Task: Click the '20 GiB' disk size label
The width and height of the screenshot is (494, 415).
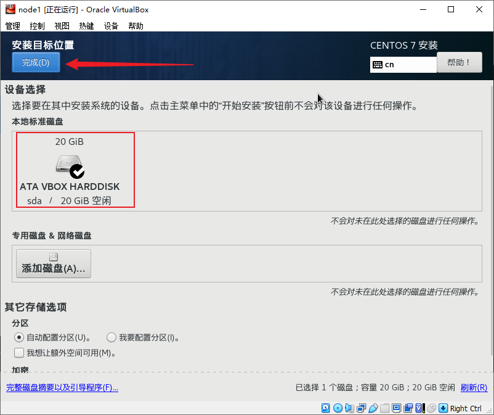Action: click(70, 142)
